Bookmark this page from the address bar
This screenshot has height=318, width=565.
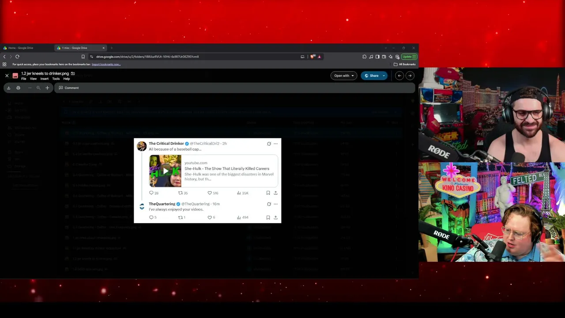[x=83, y=57]
